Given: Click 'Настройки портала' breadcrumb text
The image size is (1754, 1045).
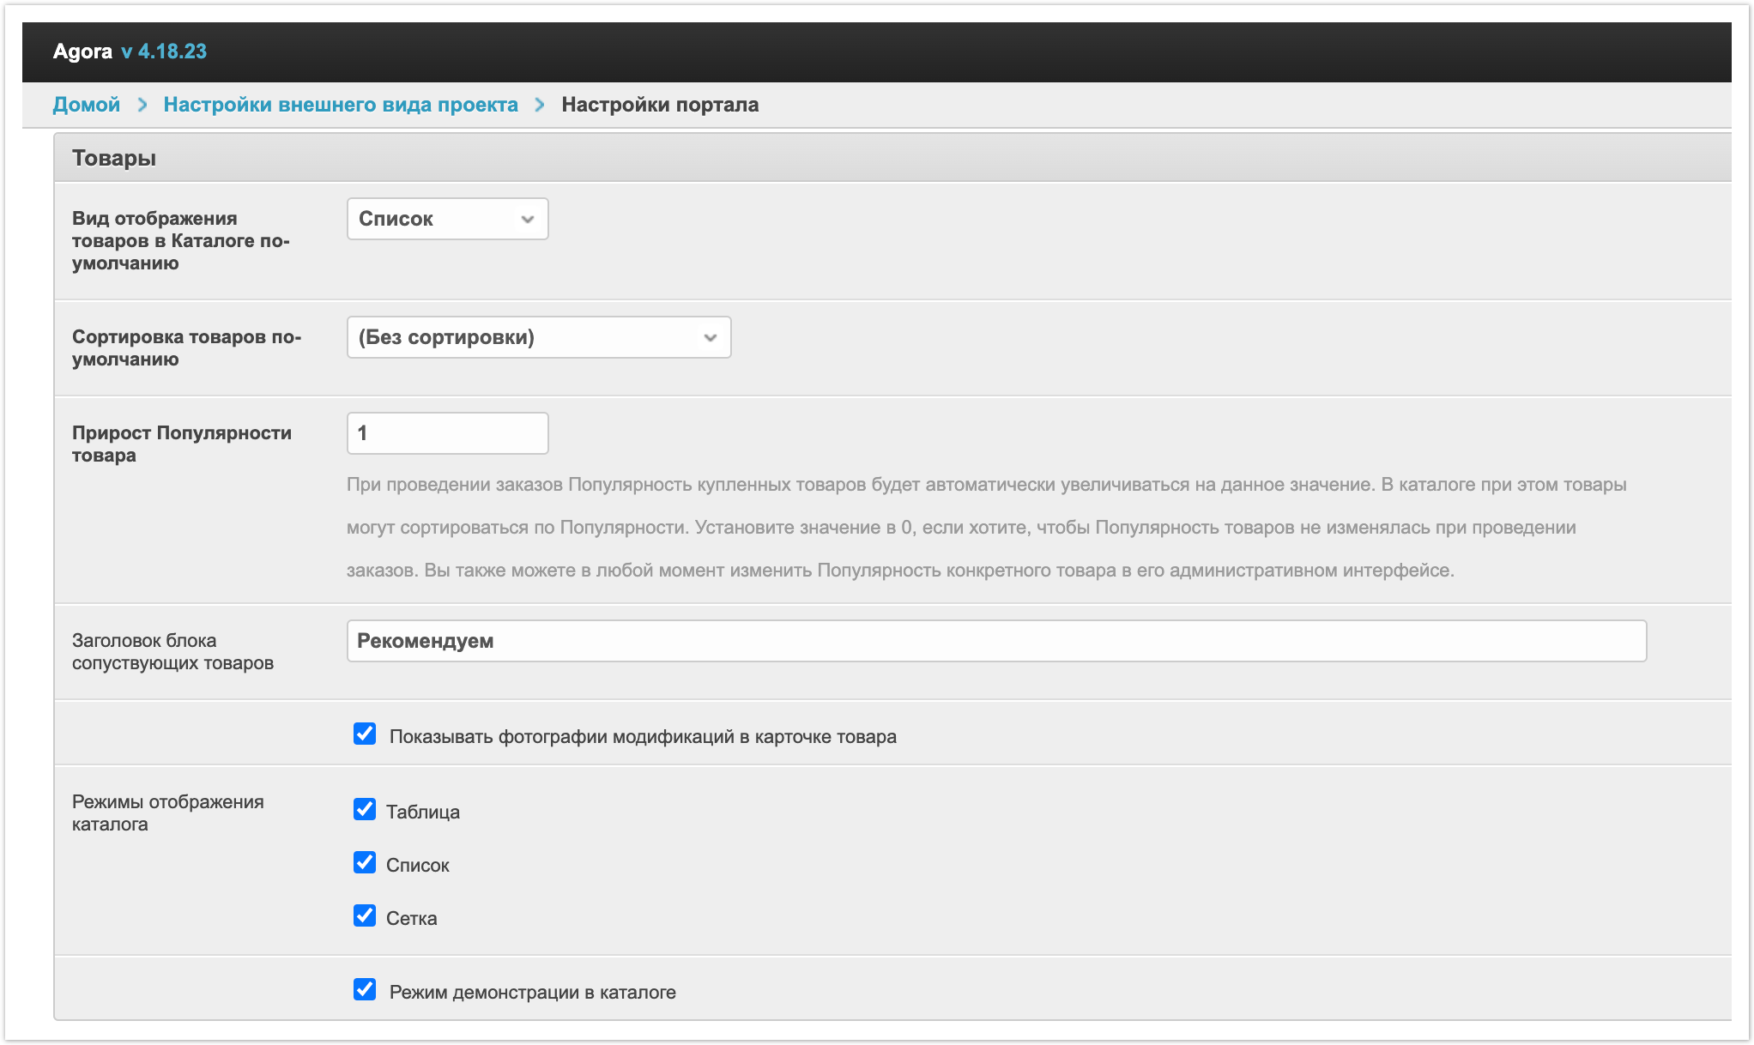Looking at the screenshot, I should (x=660, y=105).
